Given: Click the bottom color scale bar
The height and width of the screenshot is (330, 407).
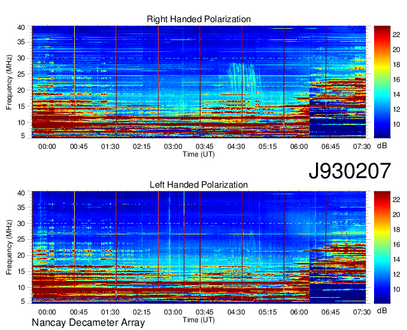Looking at the screenshot, I should pos(382,247).
